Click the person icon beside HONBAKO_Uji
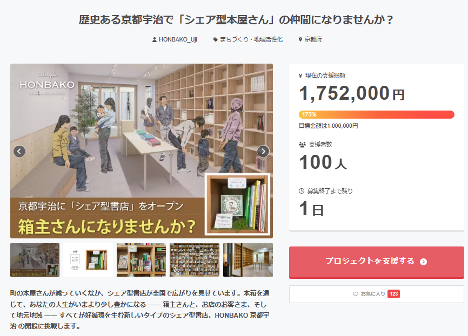 click(155, 39)
